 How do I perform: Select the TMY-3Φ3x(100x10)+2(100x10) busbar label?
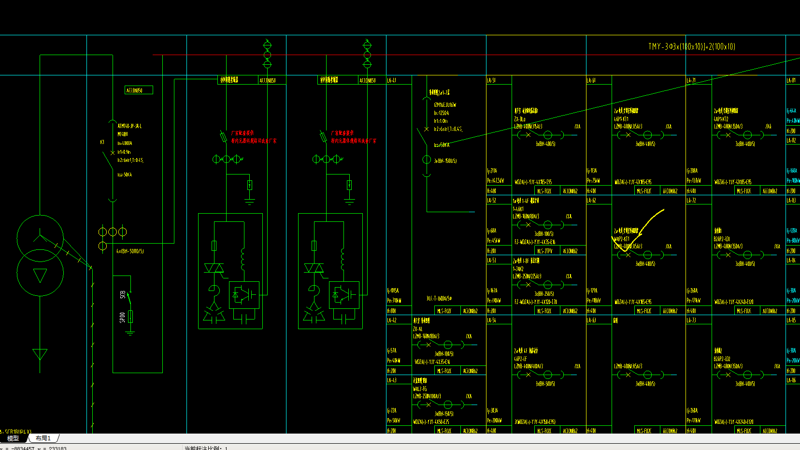pyautogui.click(x=692, y=46)
